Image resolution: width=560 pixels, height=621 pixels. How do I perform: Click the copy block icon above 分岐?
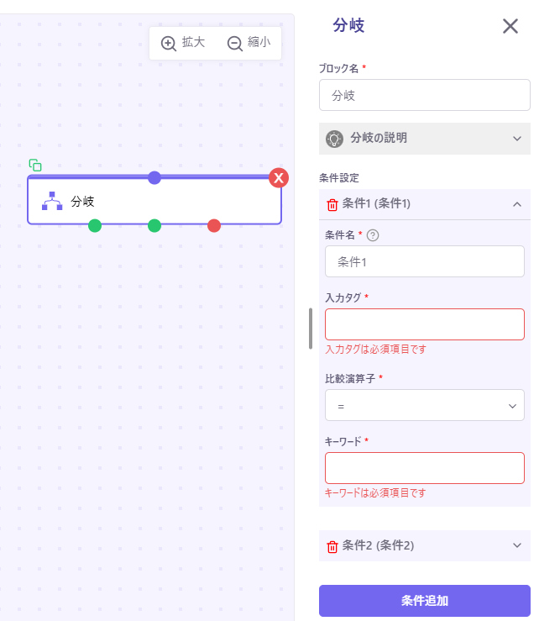click(x=35, y=166)
